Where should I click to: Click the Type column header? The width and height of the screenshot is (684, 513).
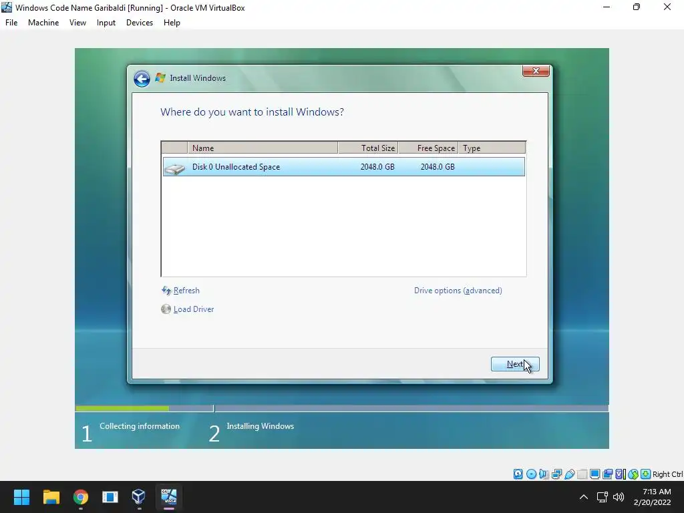tap(492, 148)
